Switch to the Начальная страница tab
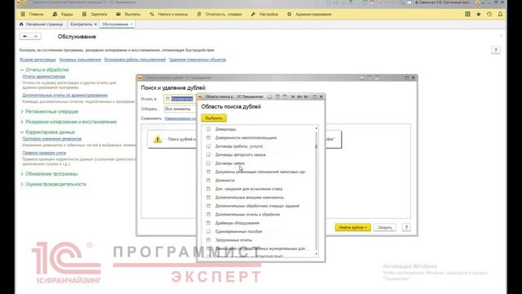 [x=44, y=24]
